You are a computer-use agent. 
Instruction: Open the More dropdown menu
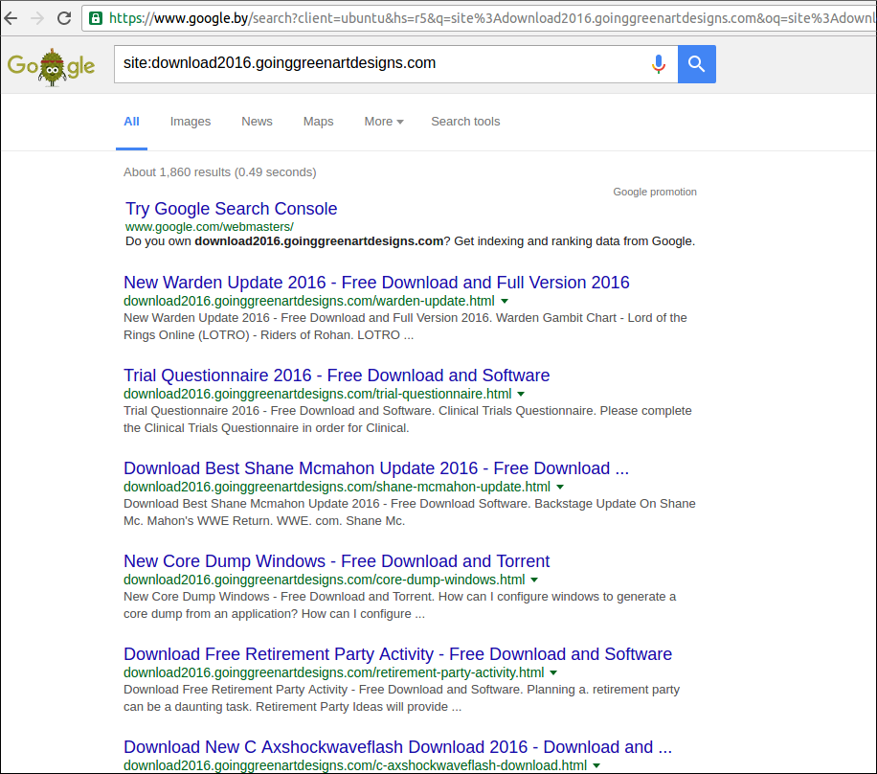(384, 122)
